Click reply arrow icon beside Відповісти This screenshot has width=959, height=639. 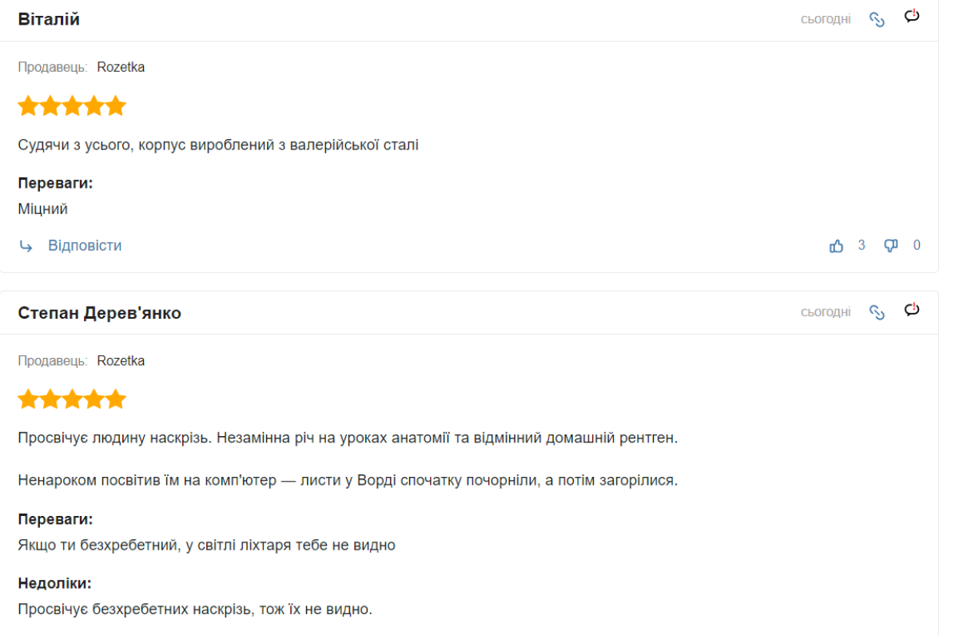click(26, 246)
